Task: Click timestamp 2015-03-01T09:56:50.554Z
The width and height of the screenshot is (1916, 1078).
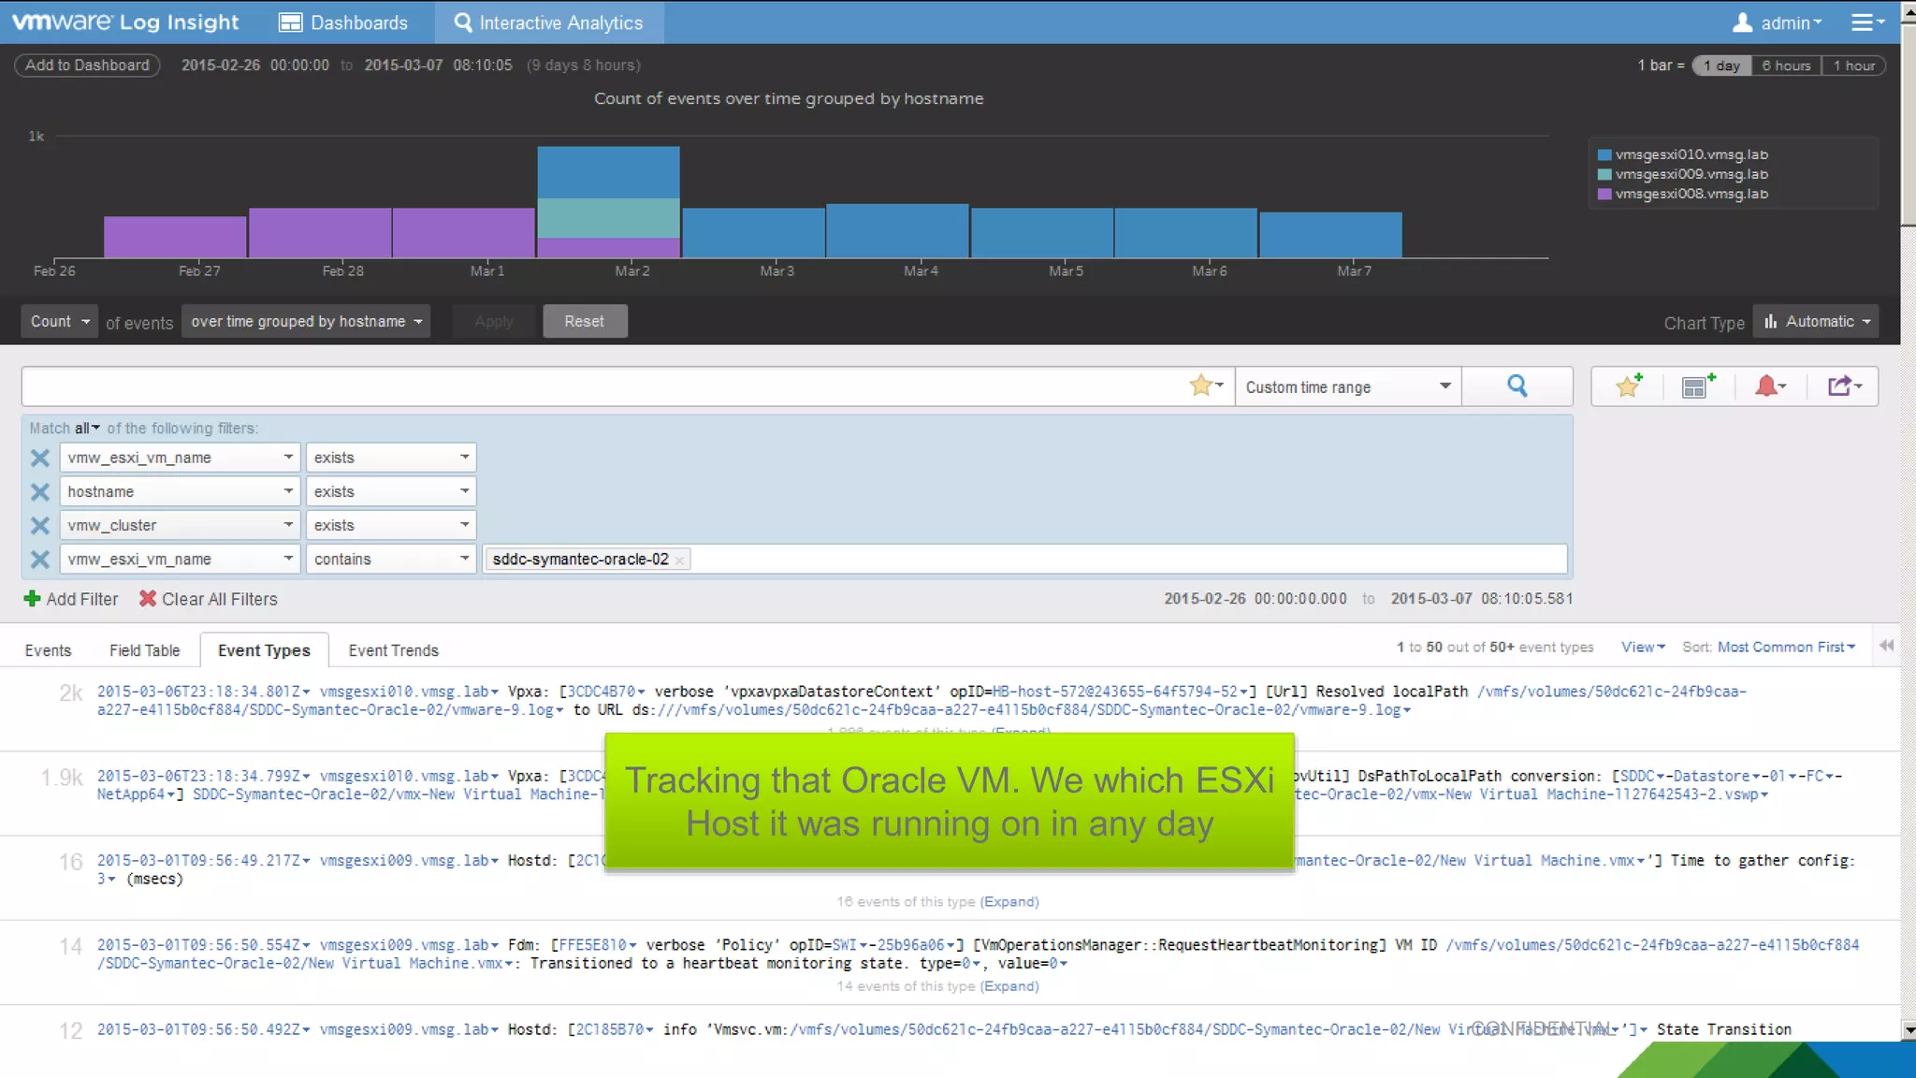Action: pyautogui.click(x=198, y=945)
